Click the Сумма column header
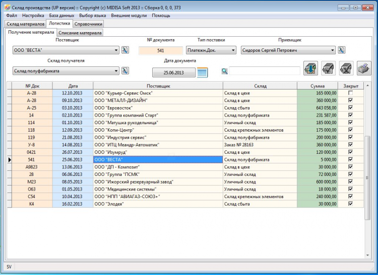The width and height of the screenshot is (378, 275). point(318,86)
